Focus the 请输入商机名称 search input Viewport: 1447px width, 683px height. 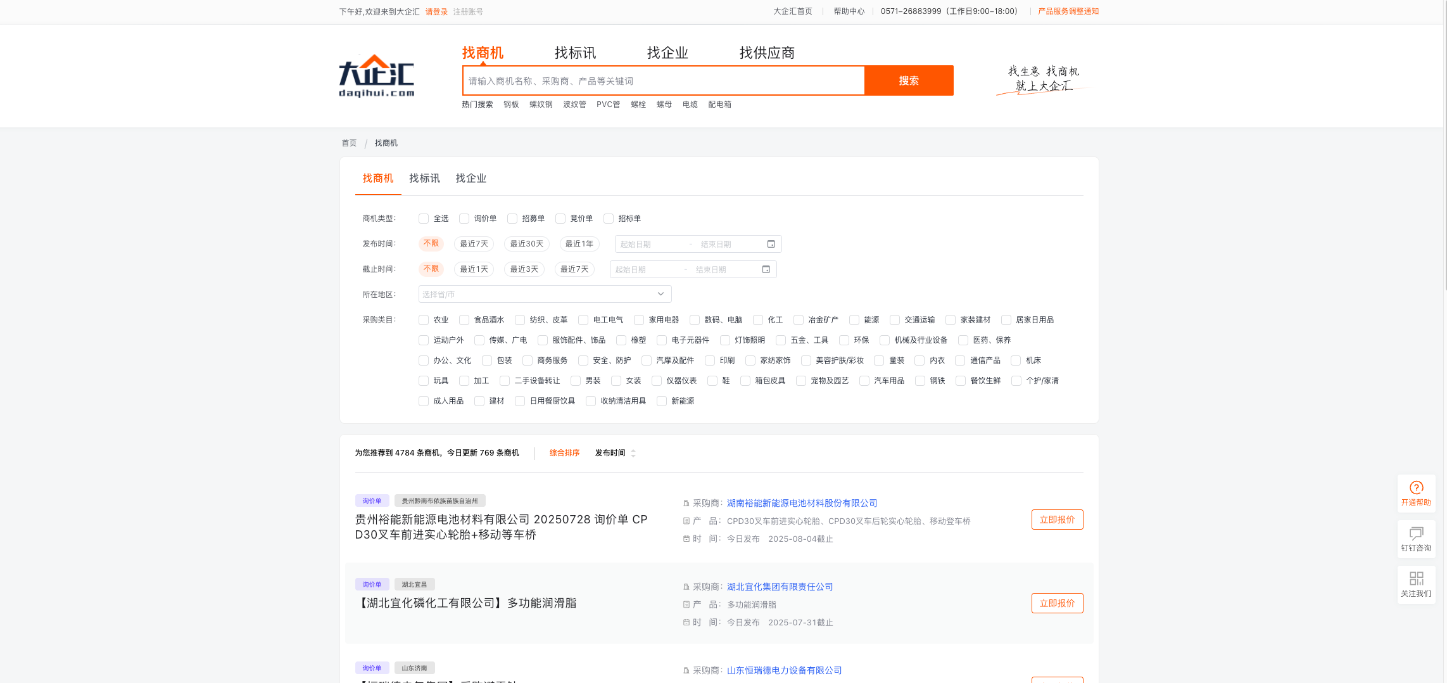[x=664, y=80]
